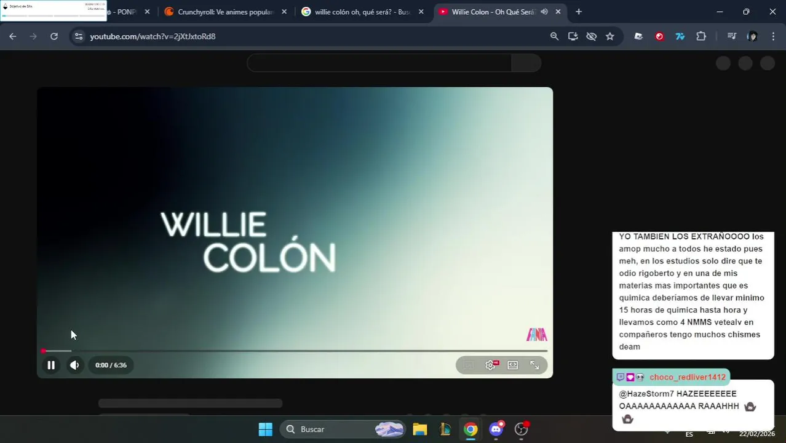The width and height of the screenshot is (786, 443).
Task: Open the Chrome profile avatar
Action: (x=752, y=36)
